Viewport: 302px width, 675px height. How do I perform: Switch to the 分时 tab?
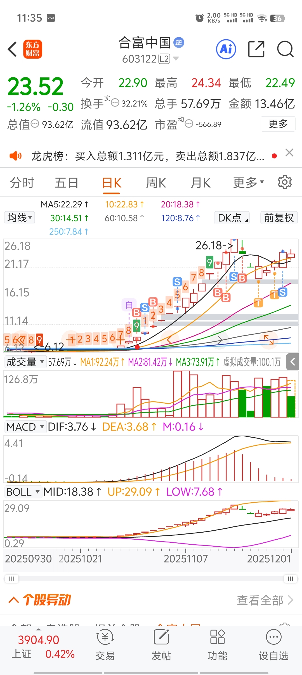(x=22, y=183)
